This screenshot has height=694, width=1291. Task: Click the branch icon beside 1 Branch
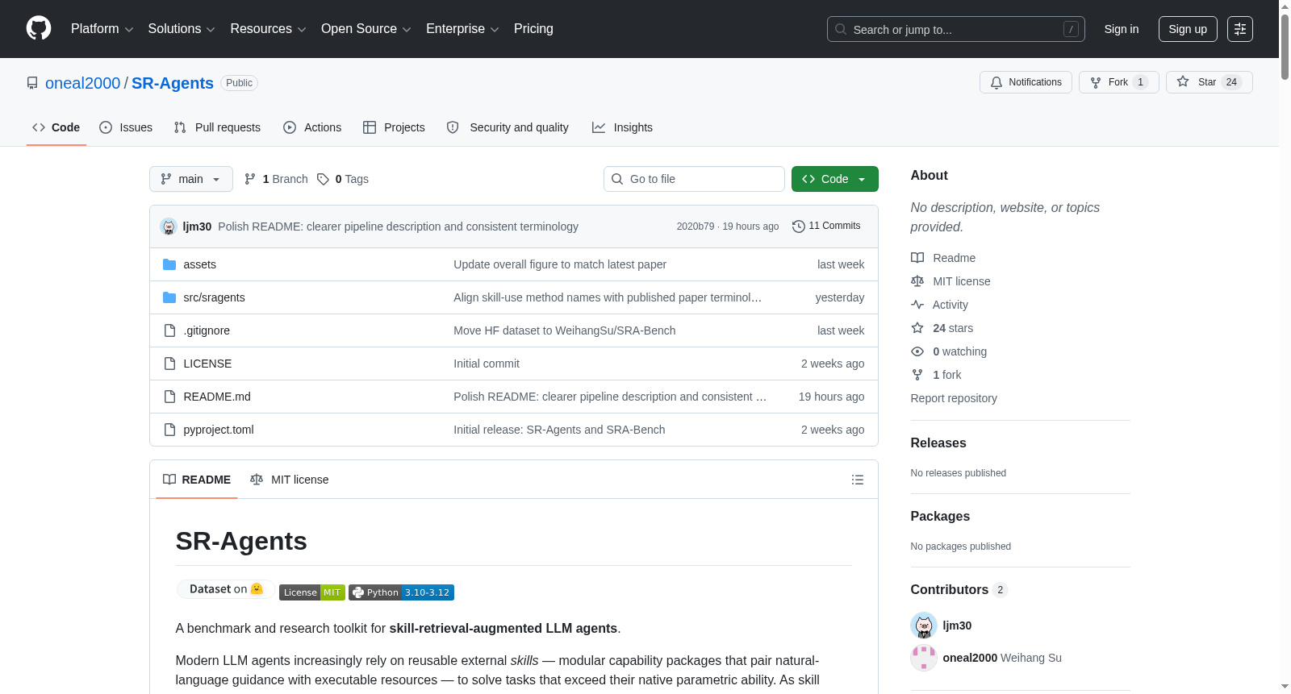tap(250, 179)
